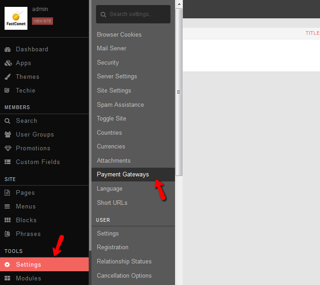Click the FastComet logo thumbnail
The image size is (320, 285).
[16, 18]
